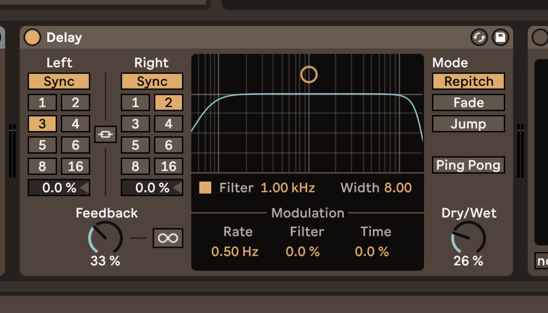Screen dimensions: 548x313
Task: Click the hot-swap preset icon
Action: point(479,37)
